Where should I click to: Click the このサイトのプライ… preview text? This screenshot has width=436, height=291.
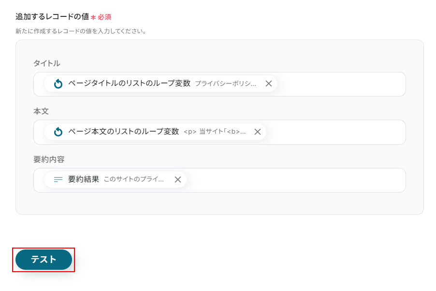pos(134,180)
